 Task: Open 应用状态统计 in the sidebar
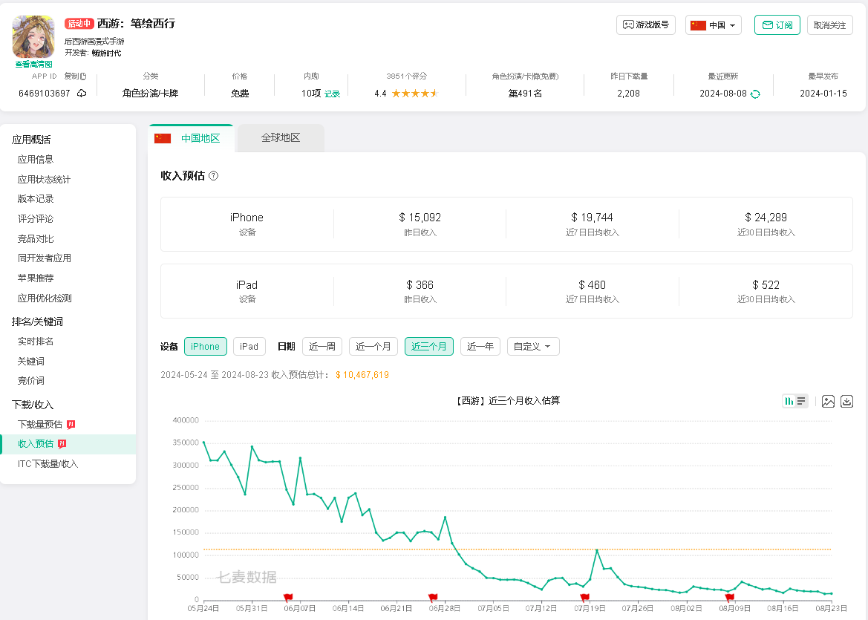[44, 180]
